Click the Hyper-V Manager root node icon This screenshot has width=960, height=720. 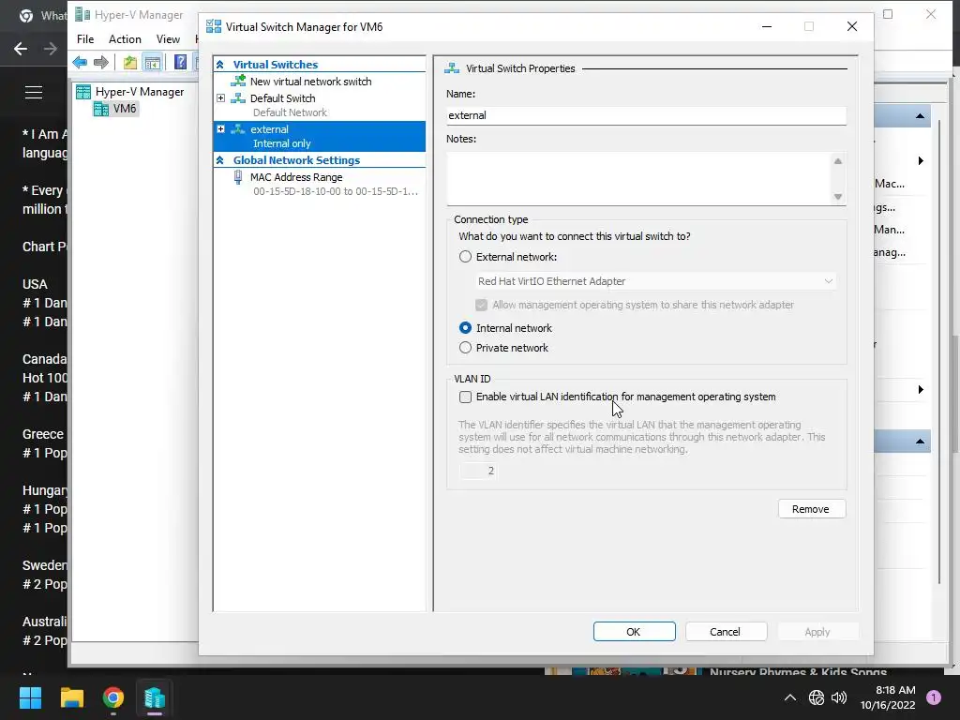[83, 92]
